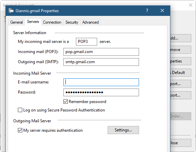Open the Connection tab

tap(52, 22)
